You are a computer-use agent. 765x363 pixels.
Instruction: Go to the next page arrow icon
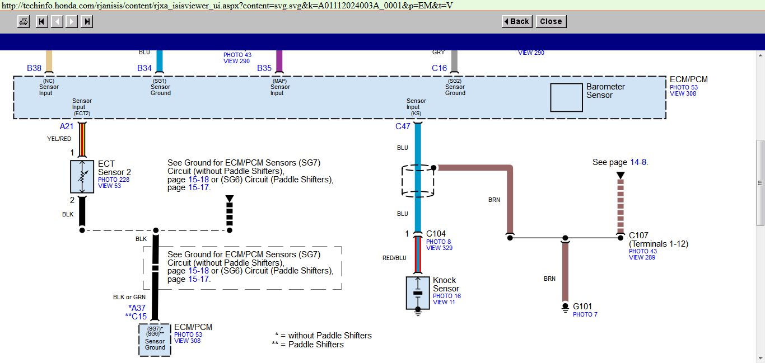click(x=72, y=22)
